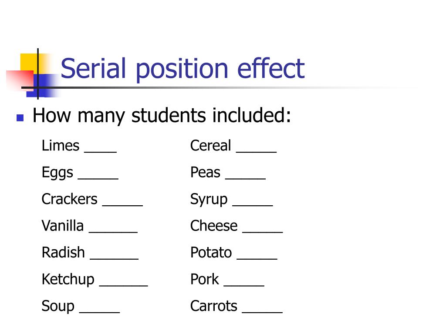Click the blank line after Carrots
This screenshot has width=446, height=334.
(262, 312)
